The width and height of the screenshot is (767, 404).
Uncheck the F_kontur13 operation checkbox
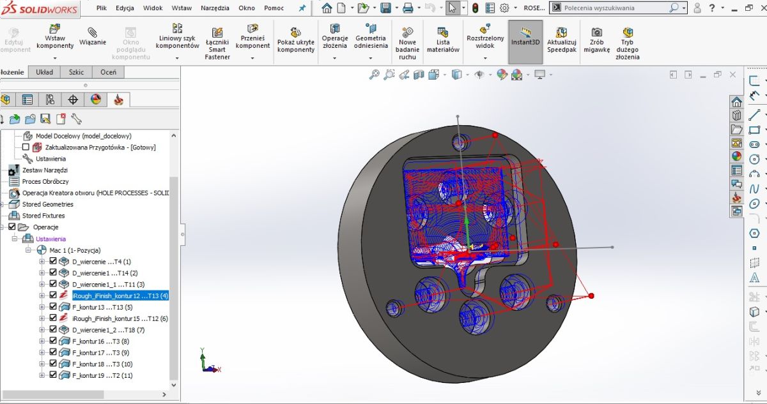click(53, 307)
